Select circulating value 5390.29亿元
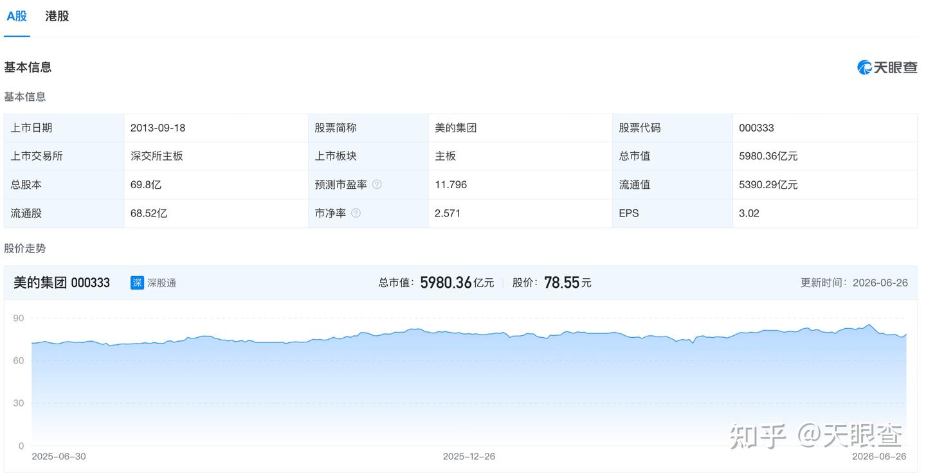 pyautogui.click(x=768, y=184)
